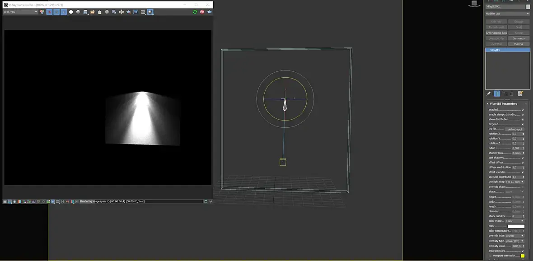Click the UVW Mapping Clear button

click(x=496, y=33)
